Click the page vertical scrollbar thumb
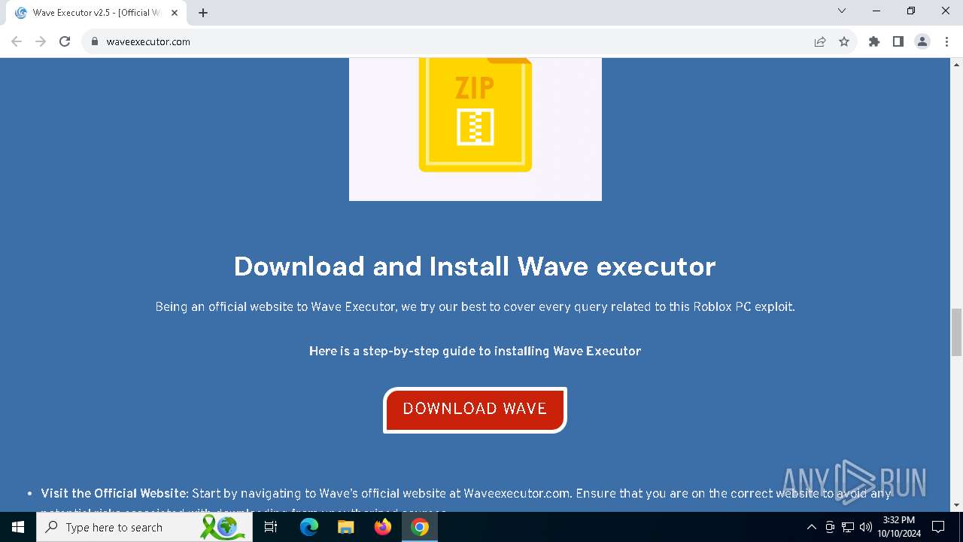The image size is (963, 542). point(957,332)
